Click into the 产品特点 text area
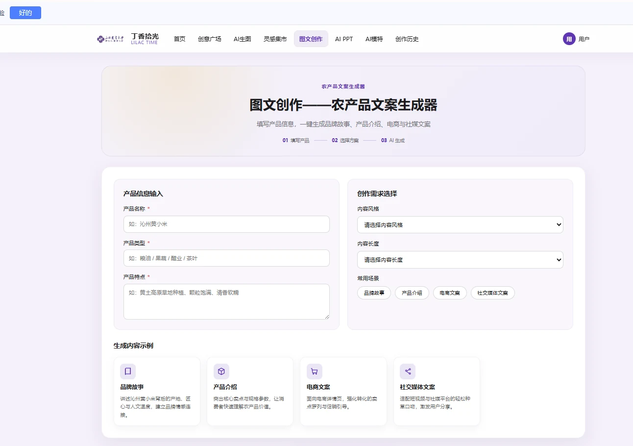633x446 pixels. pos(226,301)
